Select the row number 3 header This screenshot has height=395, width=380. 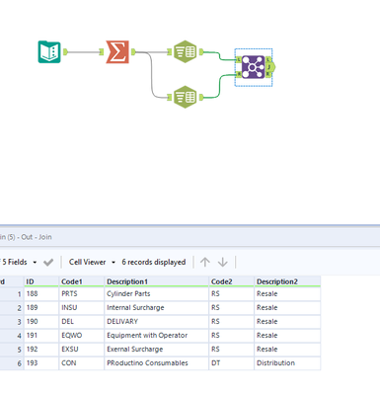[x=12, y=322]
